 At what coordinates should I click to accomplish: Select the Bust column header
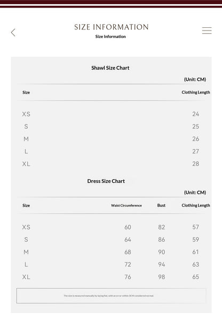coord(161,205)
